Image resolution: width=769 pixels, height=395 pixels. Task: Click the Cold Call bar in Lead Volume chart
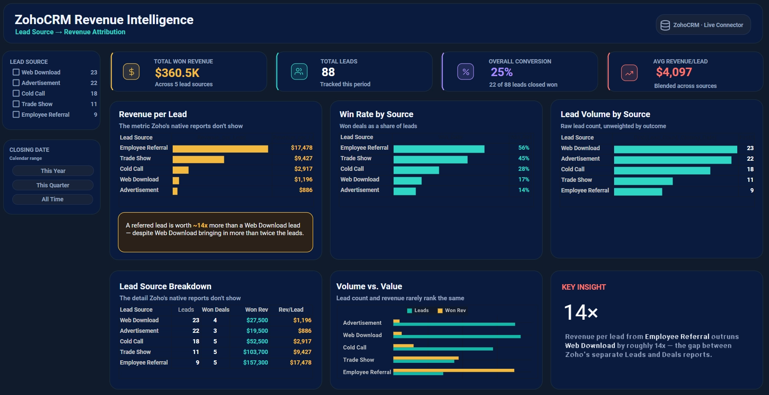(662, 170)
